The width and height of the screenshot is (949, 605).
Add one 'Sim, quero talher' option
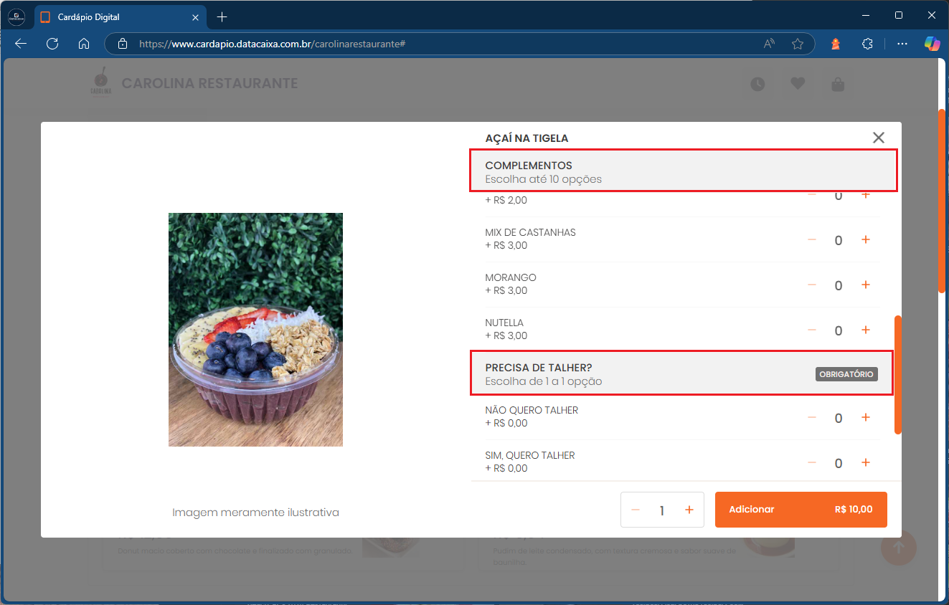point(866,462)
